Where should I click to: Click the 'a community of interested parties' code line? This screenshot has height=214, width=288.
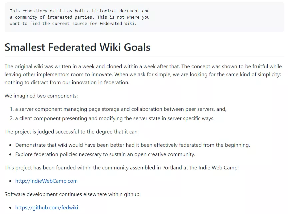pyautogui.click(x=80, y=17)
